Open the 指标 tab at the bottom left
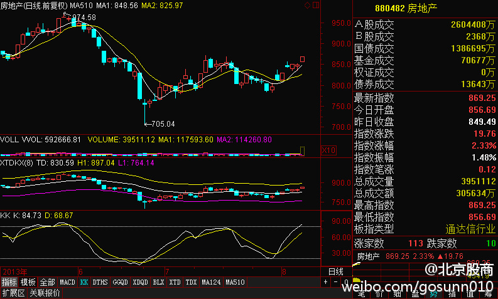The height and width of the screenshot is (299, 498). coord(9,283)
